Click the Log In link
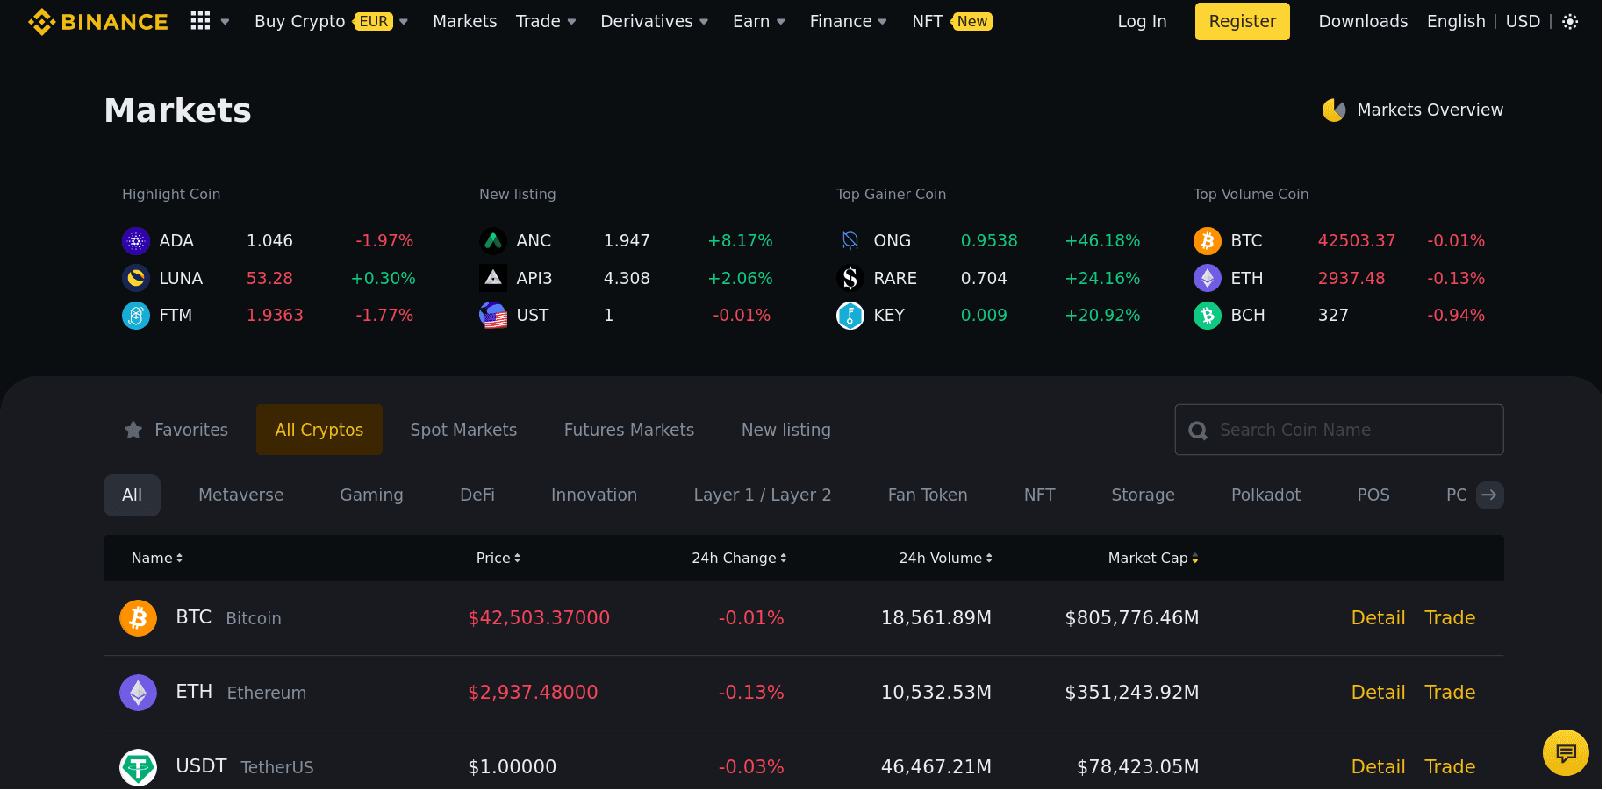The height and width of the screenshot is (790, 1606). [1142, 21]
